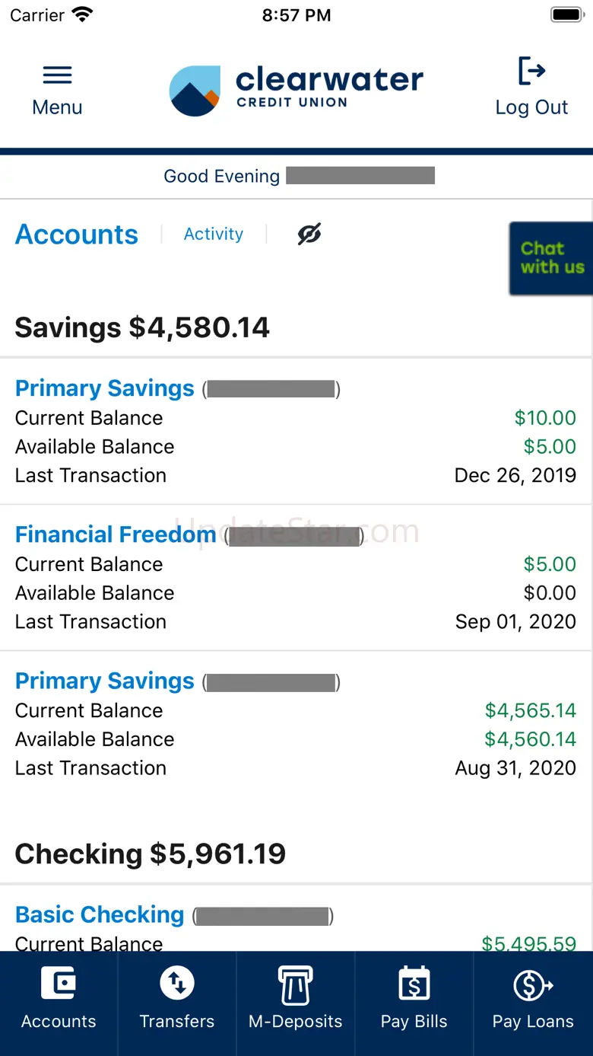Open Transfers arrows icon
593x1056 pixels.
(177, 984)
